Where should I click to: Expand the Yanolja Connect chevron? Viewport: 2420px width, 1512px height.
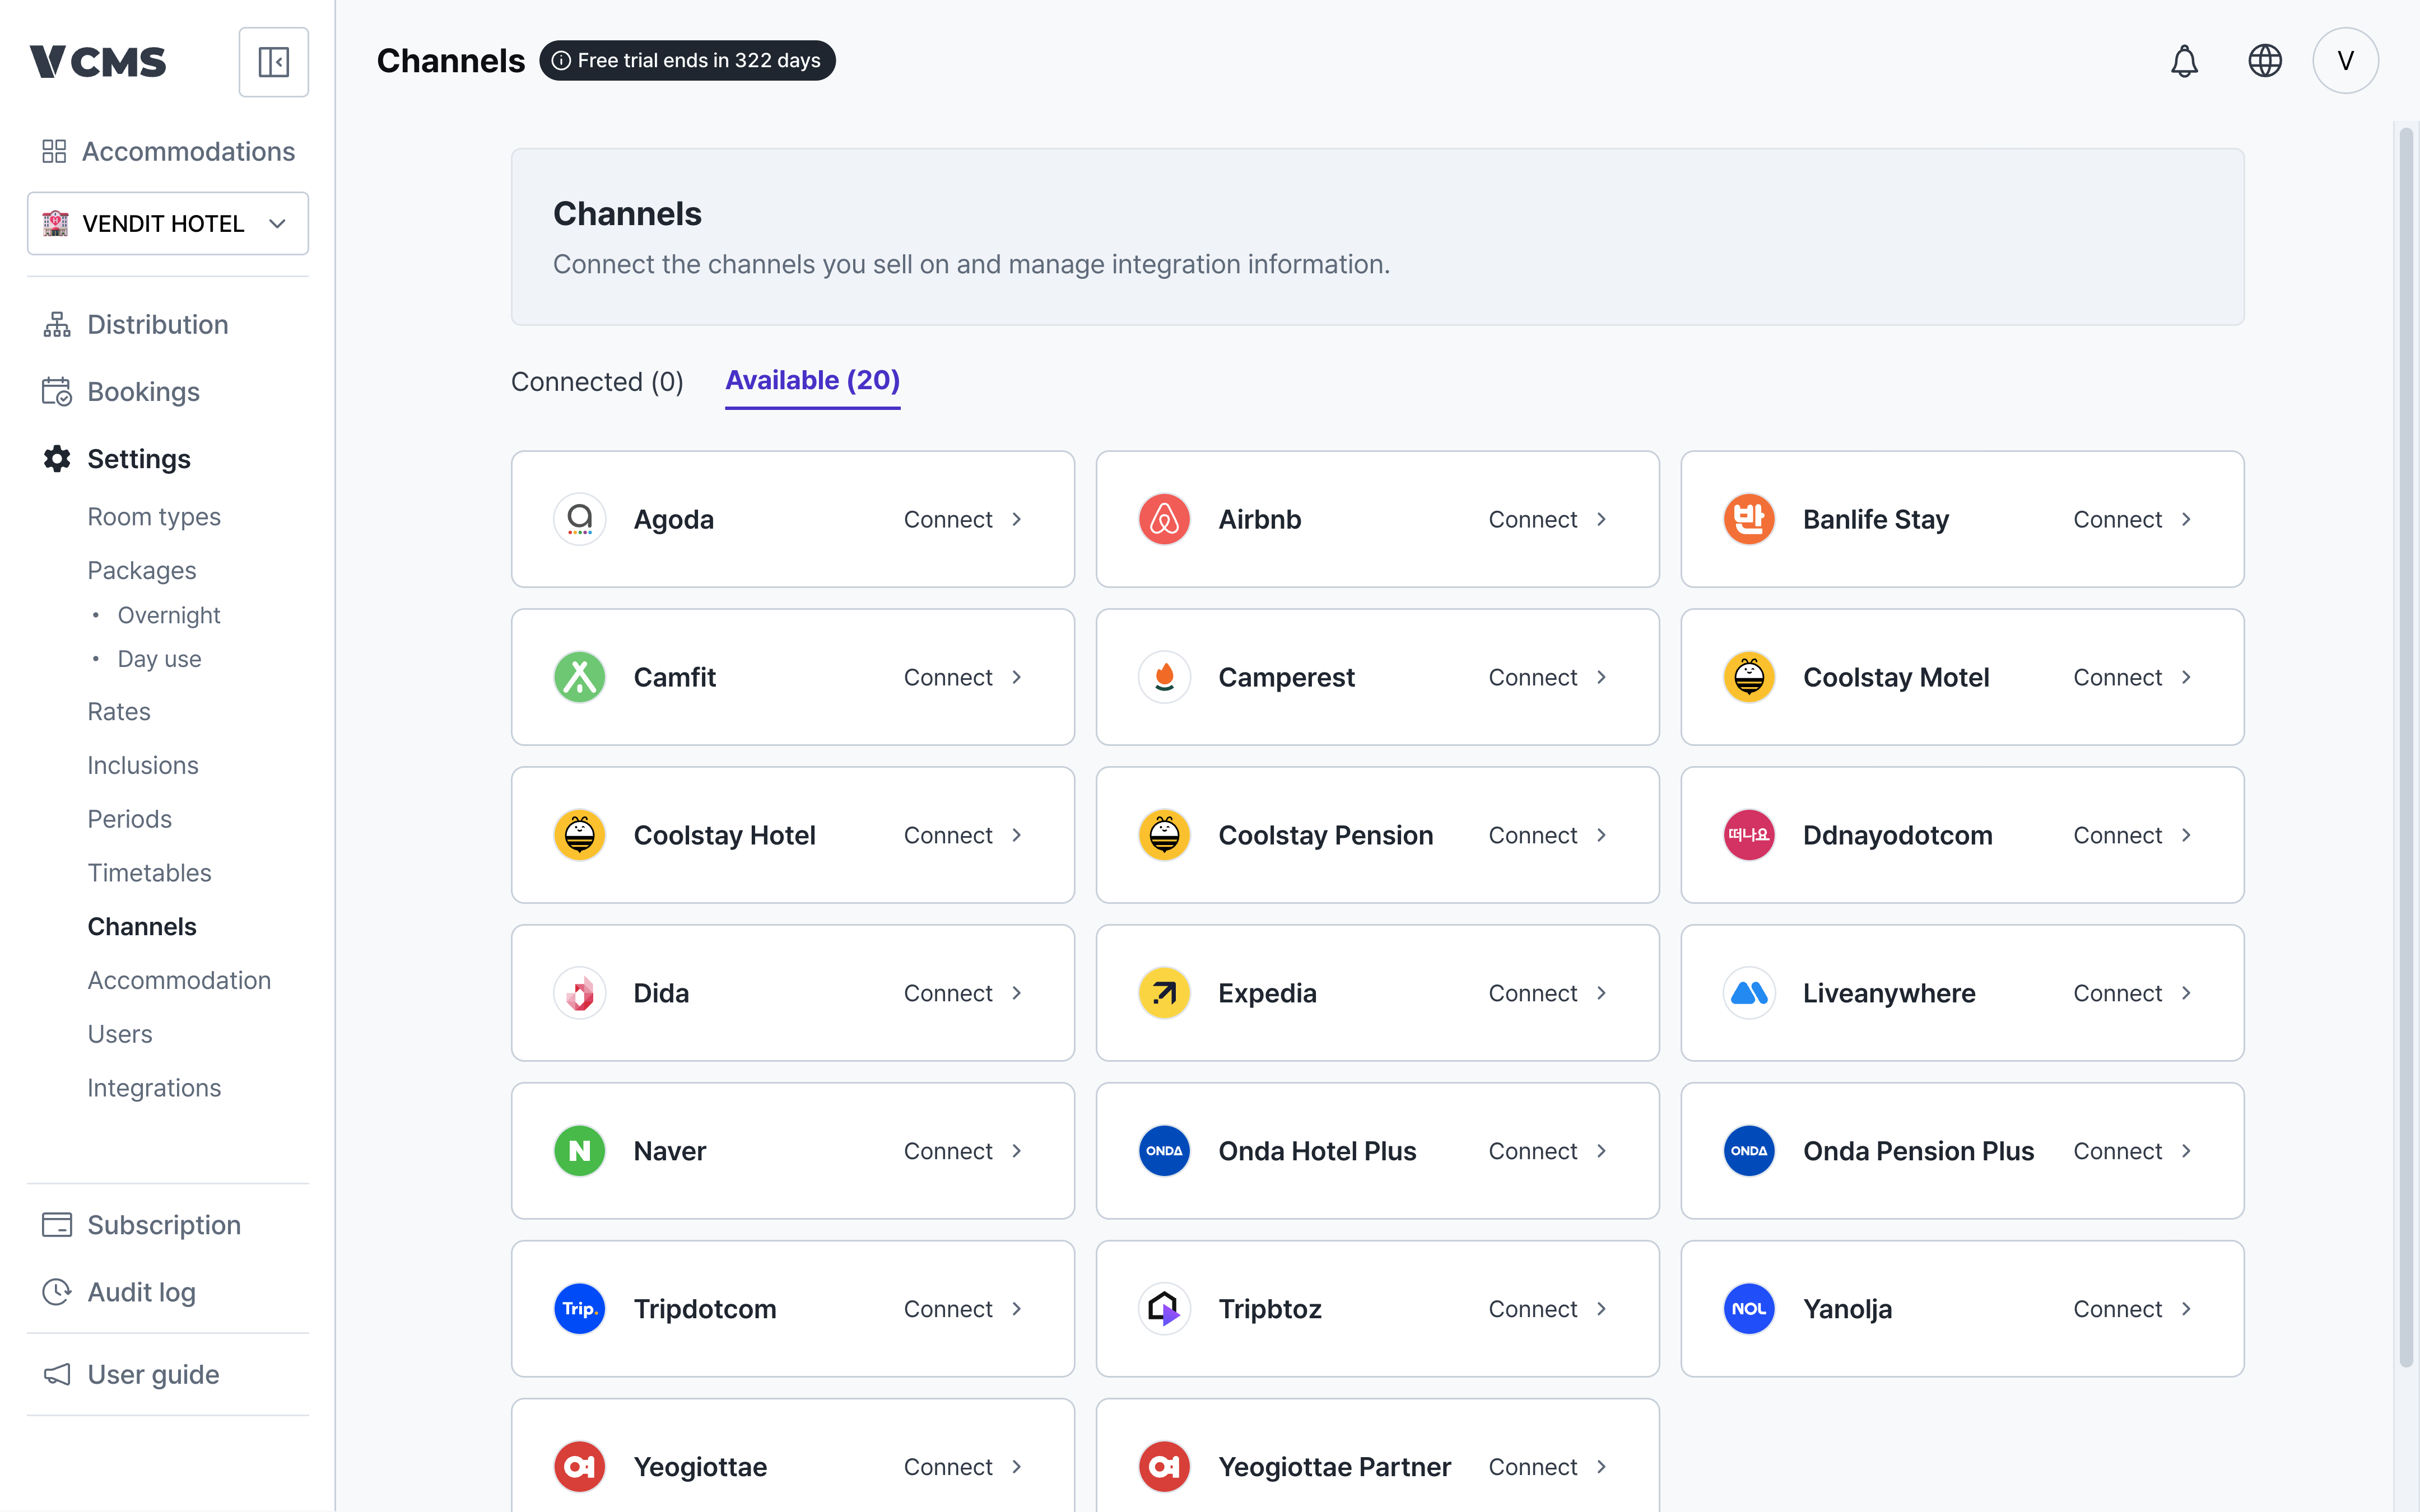[2187, 1309]
